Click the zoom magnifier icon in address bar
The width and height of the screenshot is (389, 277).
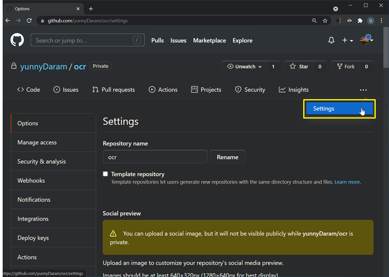click(x=314, y=21)
